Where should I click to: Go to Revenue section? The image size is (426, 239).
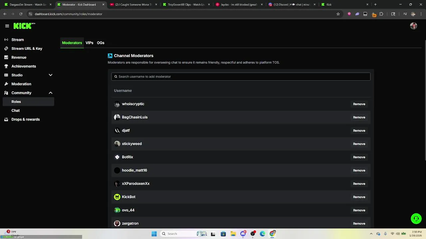[19, 57]
